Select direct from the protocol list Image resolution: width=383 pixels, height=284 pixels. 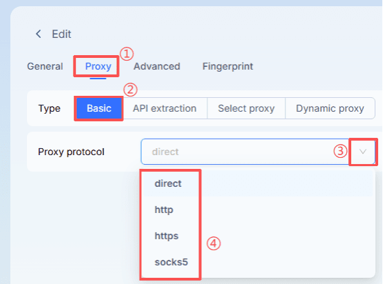tap(258, 183)
